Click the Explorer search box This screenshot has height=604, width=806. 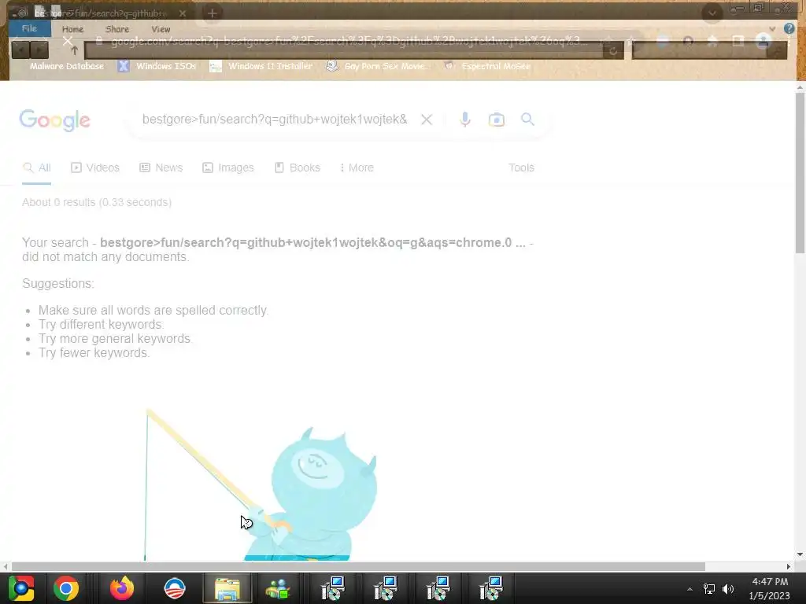pyautogui.click(x=709, y=51)
